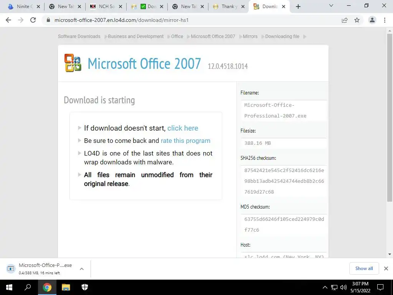The width and height of the screenshot is (393, 295).
Task: Open Business and Development breadcrumb
Action: pos(135,36)
